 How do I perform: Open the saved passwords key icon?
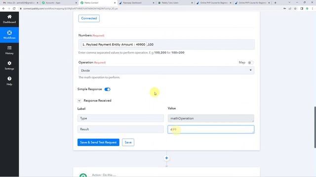[284, 9]
